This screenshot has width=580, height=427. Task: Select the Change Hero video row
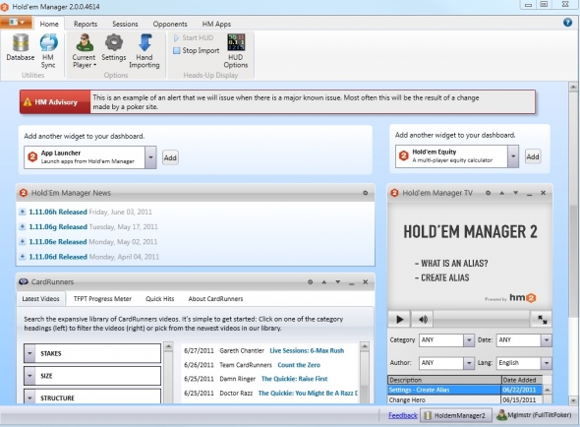pyautogui.click(x=465, y=400)
